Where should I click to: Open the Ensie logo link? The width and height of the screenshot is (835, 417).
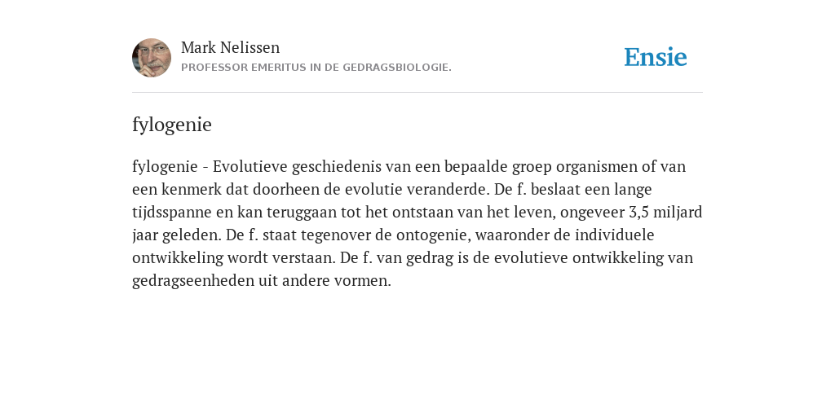tap(656, 57)
